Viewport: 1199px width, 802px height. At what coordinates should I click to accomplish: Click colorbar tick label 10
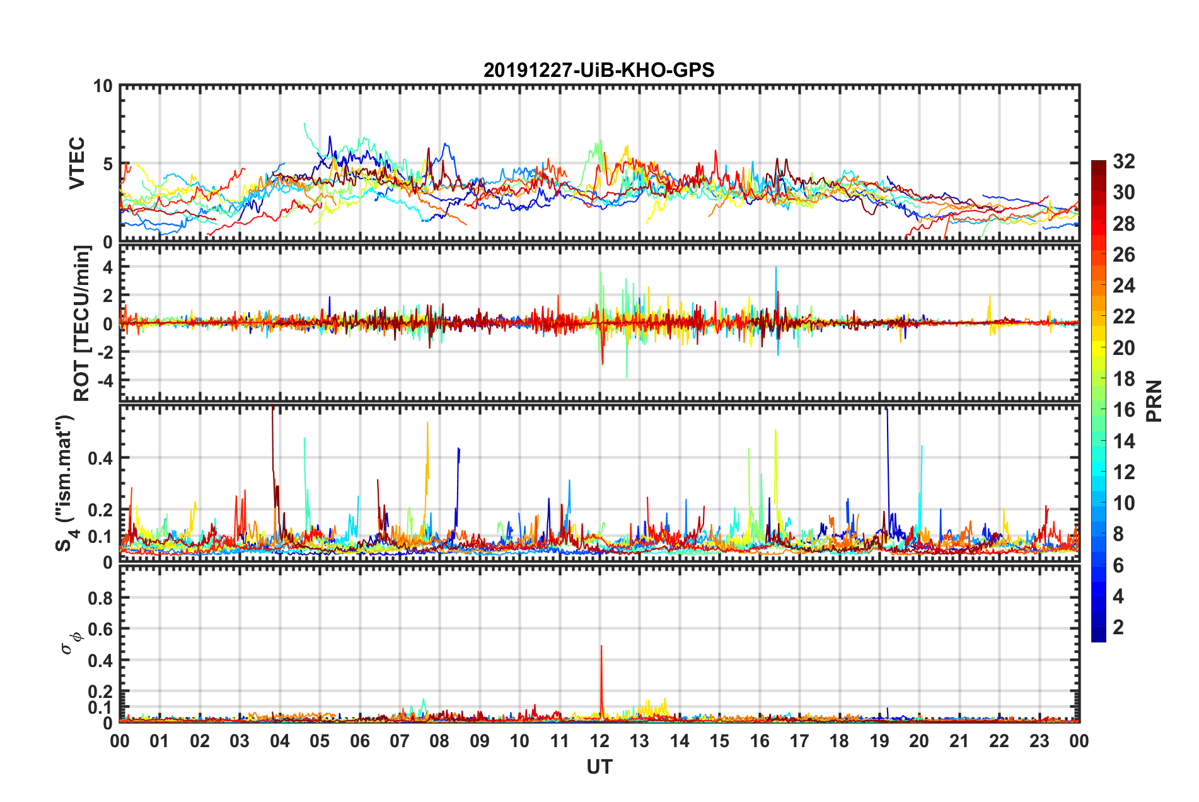click(1124, 503)
